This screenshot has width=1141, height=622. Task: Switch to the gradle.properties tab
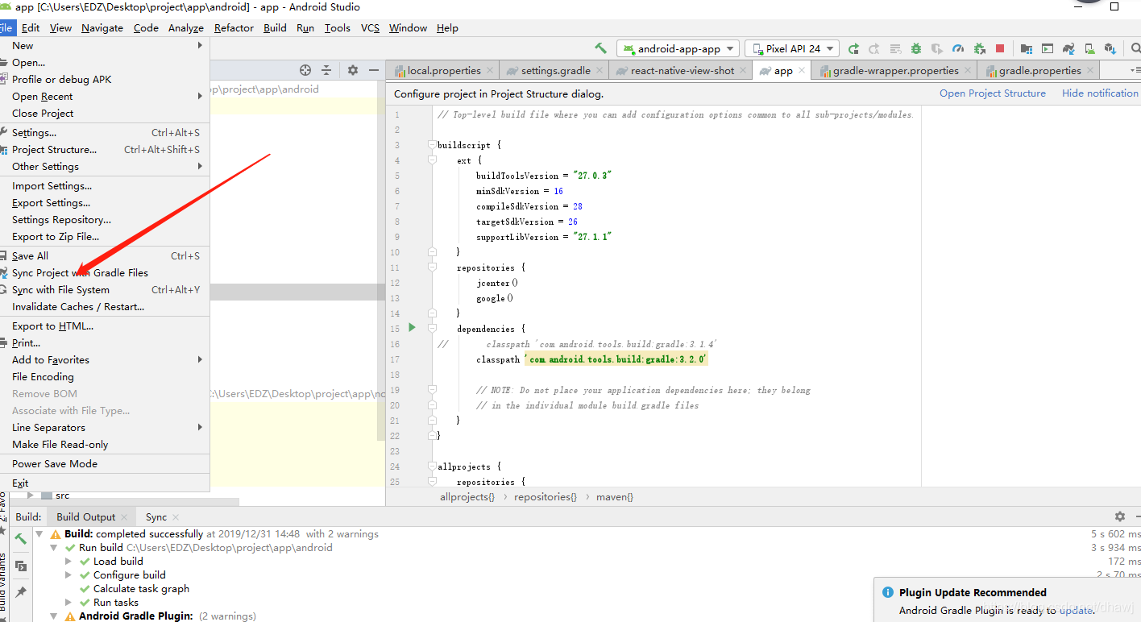click(x=1039, y=70)
